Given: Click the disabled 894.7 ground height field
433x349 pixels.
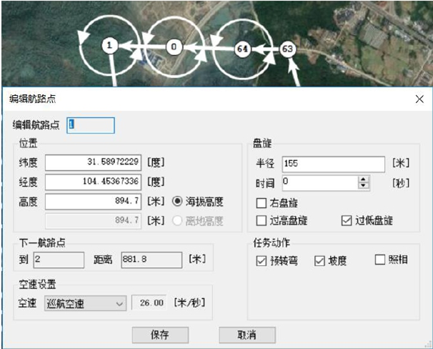Looking at the screenshot, I should (94, 221).
